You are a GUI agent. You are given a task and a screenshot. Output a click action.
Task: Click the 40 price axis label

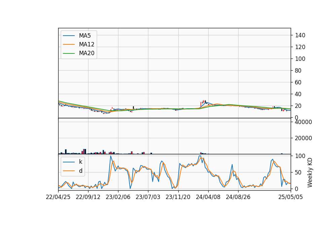[x=298, y=94]
